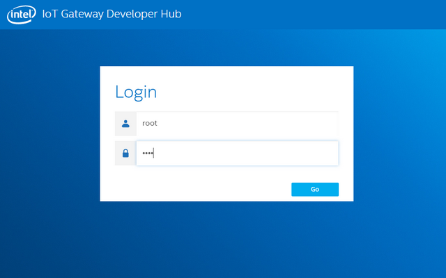Click the blinking text cursor in password field
The width and height of the screenshot is (446, 278).
click(153, 153)
